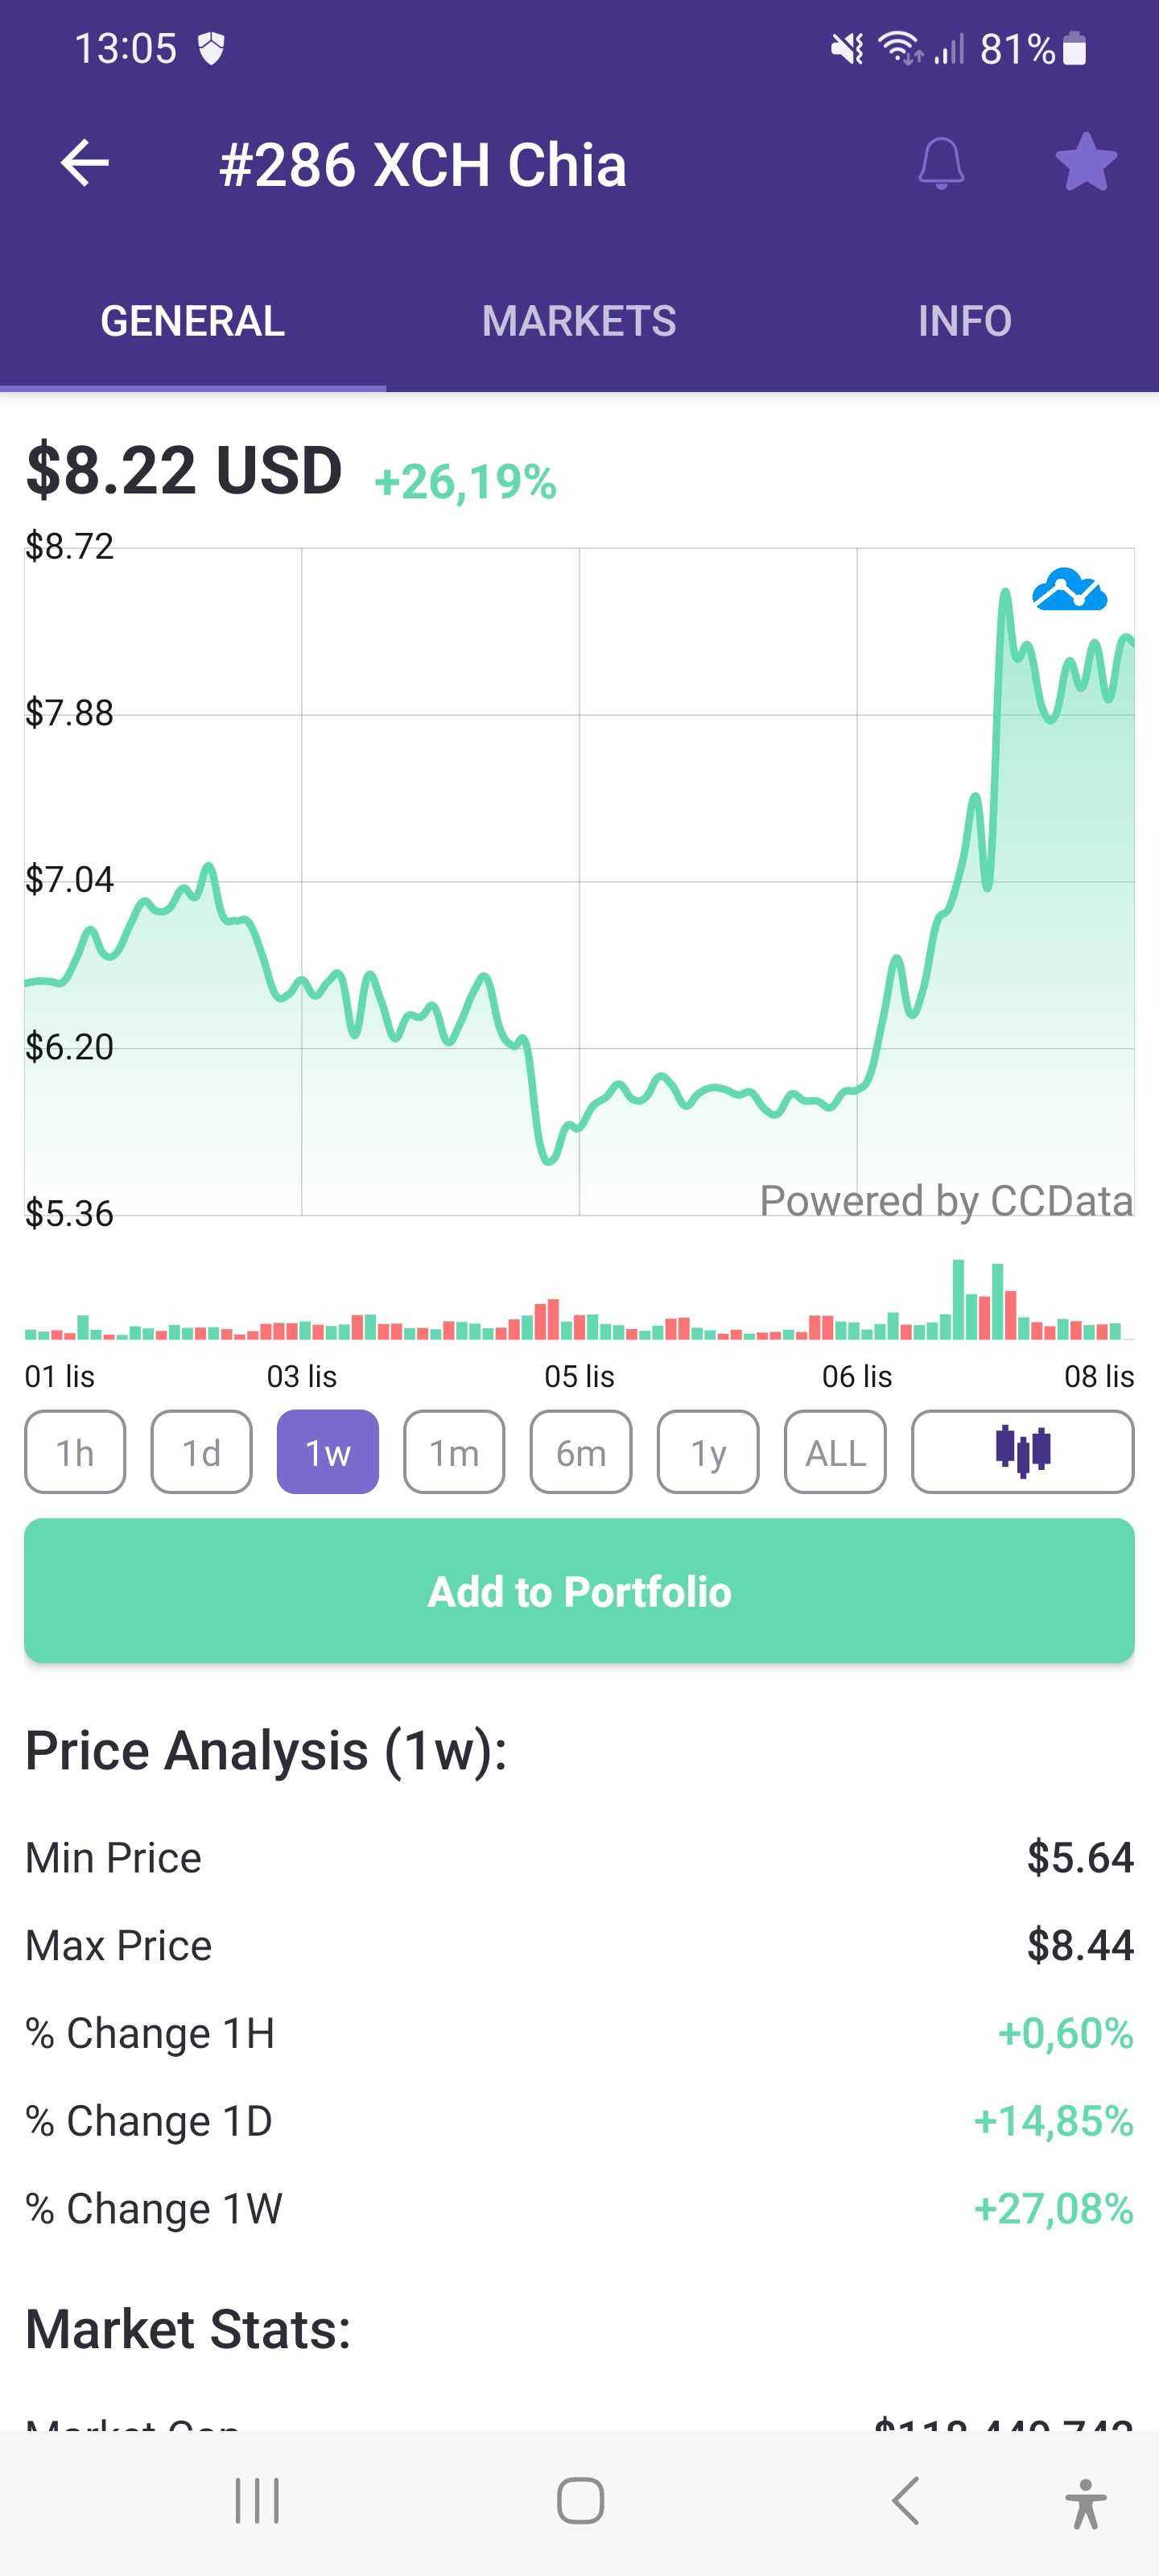Screen dimensions: 1159x2576
Task: Open price alert bell icon
Action: coord(941,163)
